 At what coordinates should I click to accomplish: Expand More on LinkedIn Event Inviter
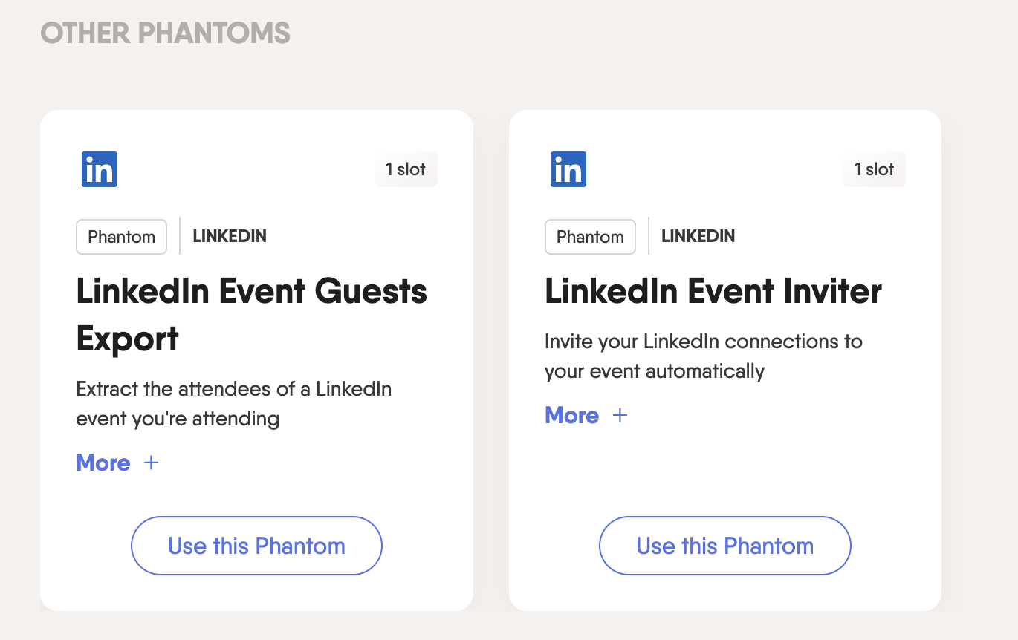pyautogui.click(x=572, y=415)
